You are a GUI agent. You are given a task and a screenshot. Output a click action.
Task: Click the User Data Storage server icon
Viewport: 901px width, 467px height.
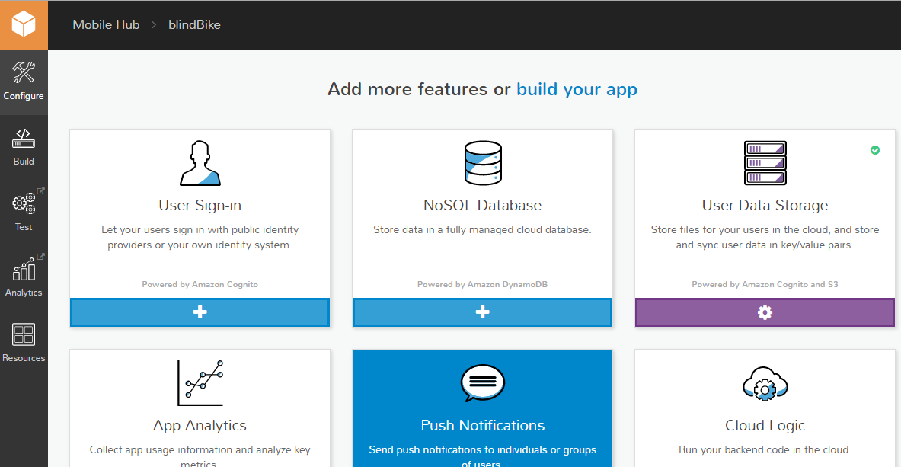point(765,163)
